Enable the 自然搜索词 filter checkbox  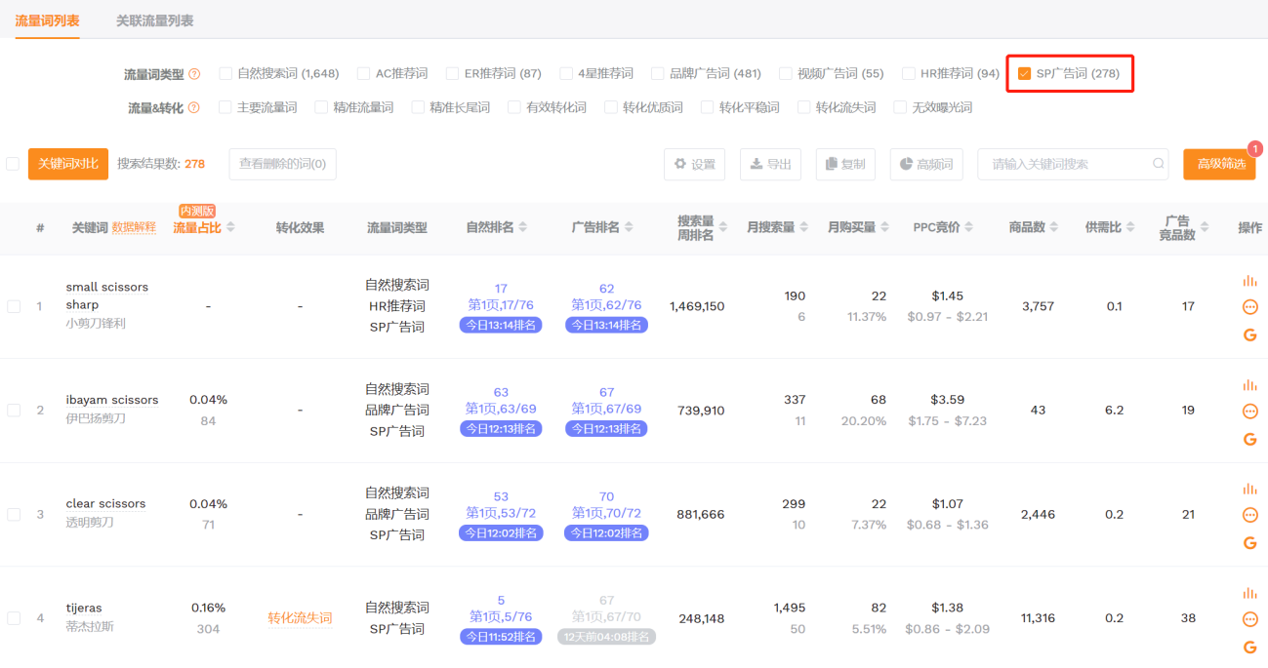click(x=226, y=73)
